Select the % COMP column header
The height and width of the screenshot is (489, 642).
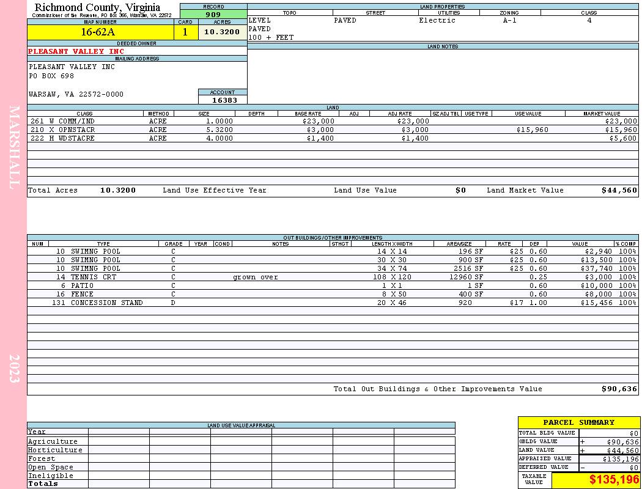(625, 244)
